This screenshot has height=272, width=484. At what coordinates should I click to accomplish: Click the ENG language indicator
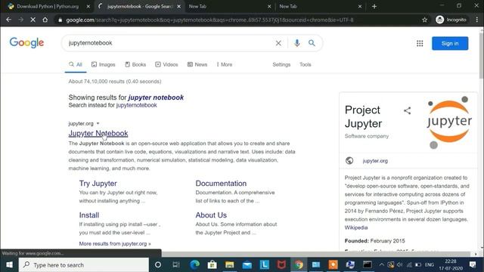[x=429, y=264]
